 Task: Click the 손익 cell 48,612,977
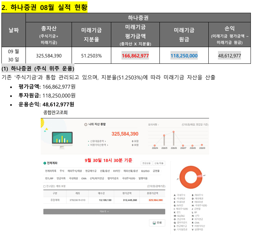pyautogui.click(x=230, y=56)
